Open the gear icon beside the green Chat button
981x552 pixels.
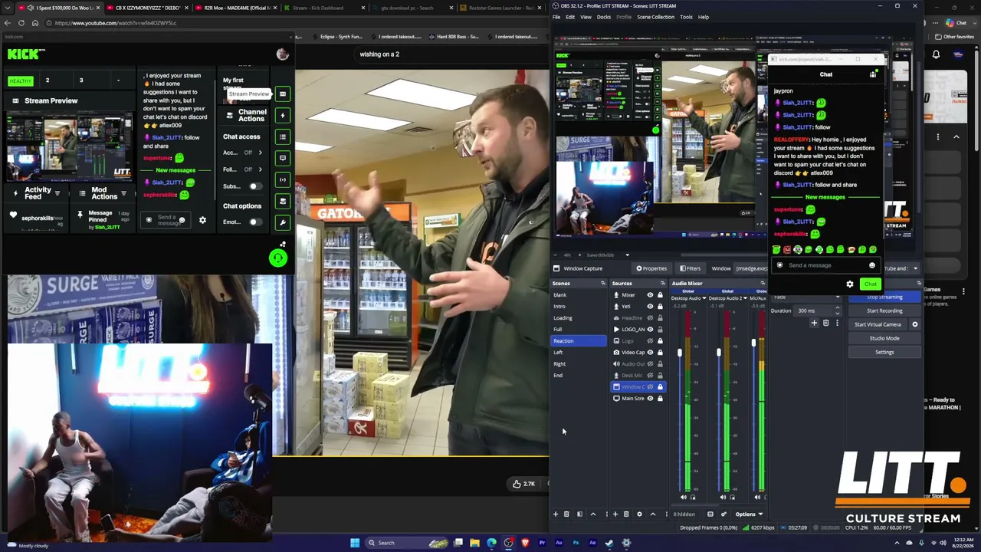850,284
